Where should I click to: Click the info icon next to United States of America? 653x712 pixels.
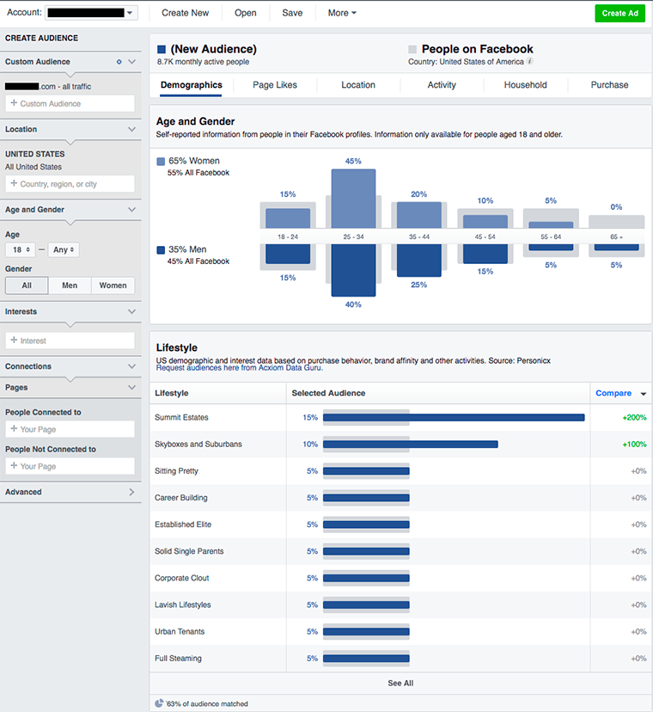[x=529, y=61]
